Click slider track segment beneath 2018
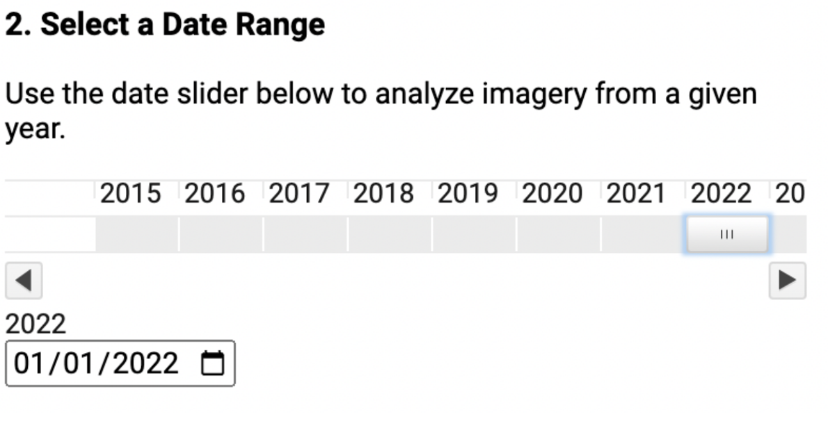Screen dimensions: 835x437 pos(390,235)
